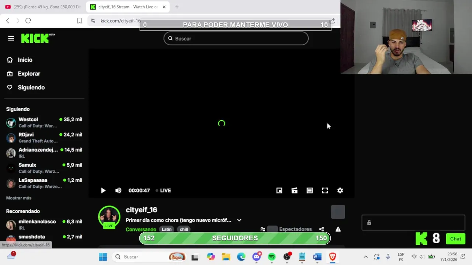Open the Conversando category
The image size is (472, 265).
[x=141, y=229]
